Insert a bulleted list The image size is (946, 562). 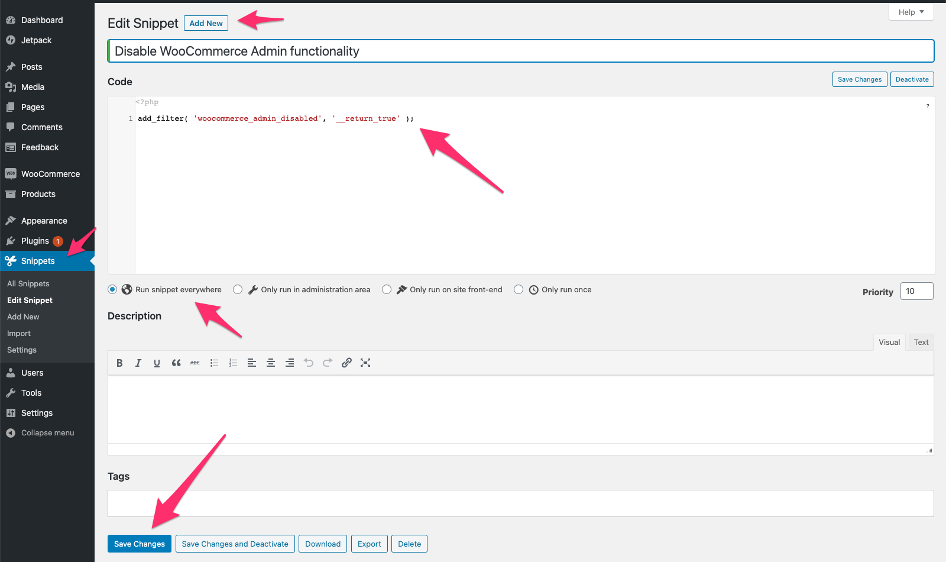(214, 363)
